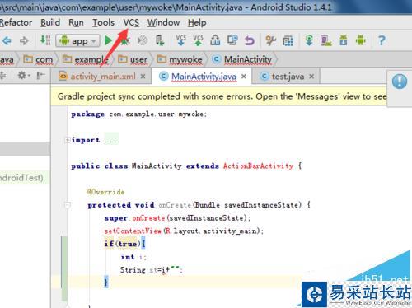Open the Build menu
The height and width of the screenshot is (308, 412).
tap(50, 22)
